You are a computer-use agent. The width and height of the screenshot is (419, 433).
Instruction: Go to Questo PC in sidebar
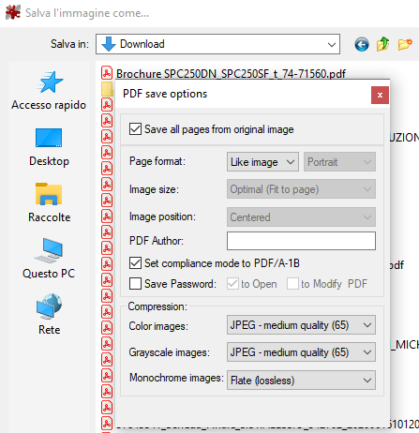[49, 259]
